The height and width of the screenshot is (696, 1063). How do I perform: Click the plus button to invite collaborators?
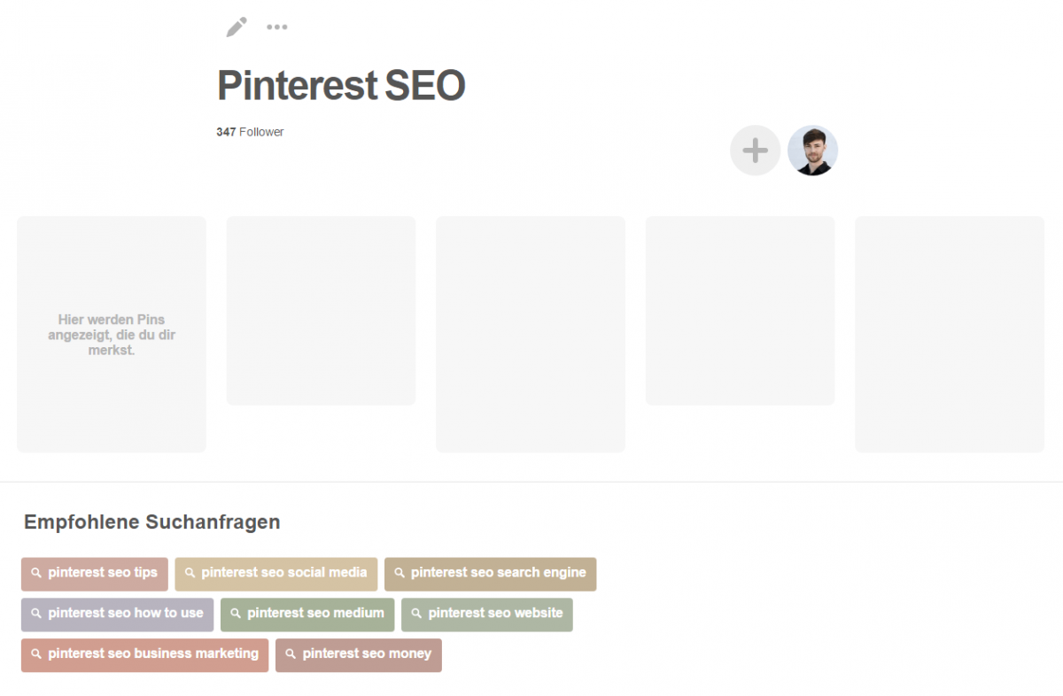[x=755, y=151]
